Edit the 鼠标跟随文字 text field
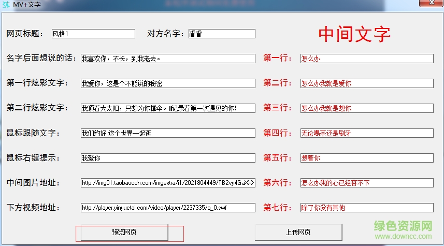 click(x=168, y=133)
